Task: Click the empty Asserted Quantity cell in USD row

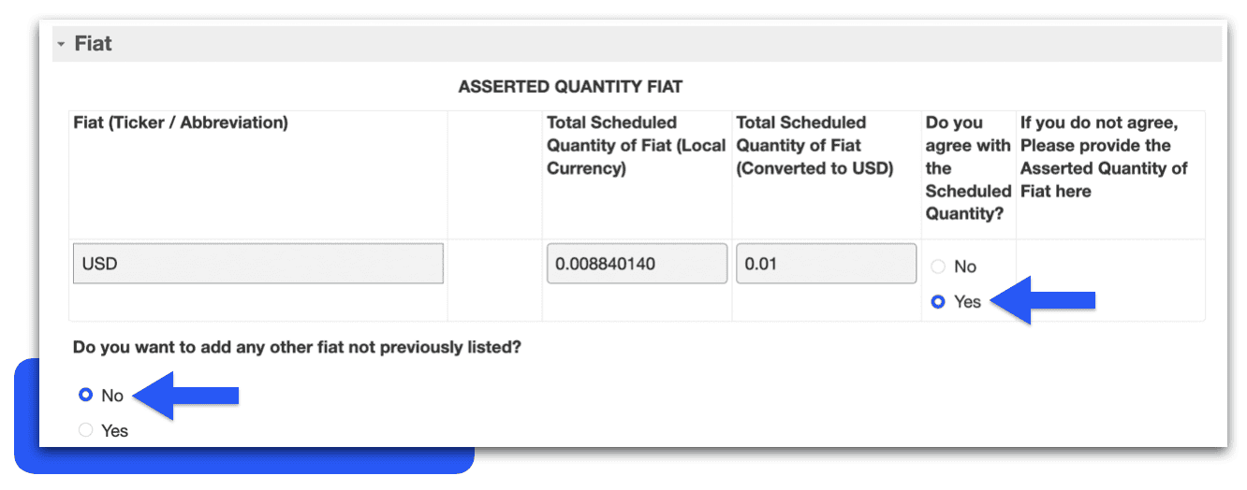Action: click(x=1110, y=280)
